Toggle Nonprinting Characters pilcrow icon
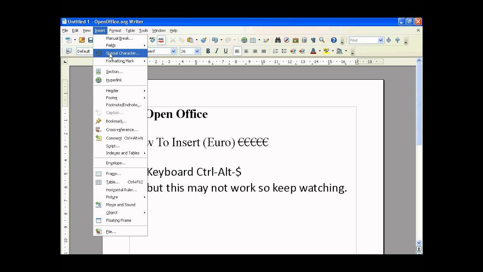Screen dimensions: 483x272 coord(313,40)
